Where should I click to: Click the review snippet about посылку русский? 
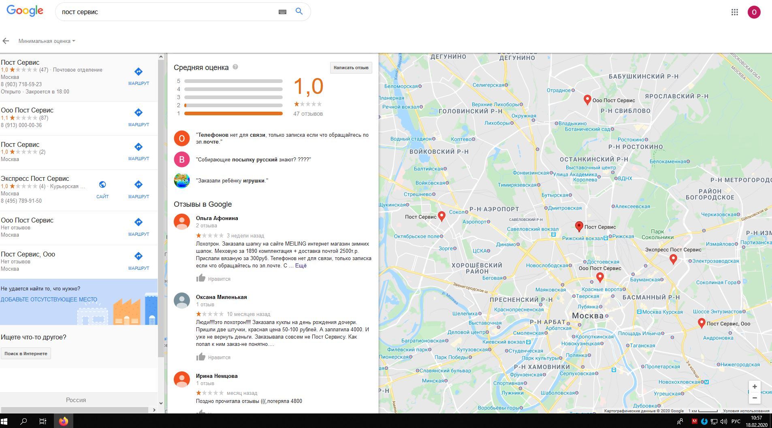tap(253, 159)
